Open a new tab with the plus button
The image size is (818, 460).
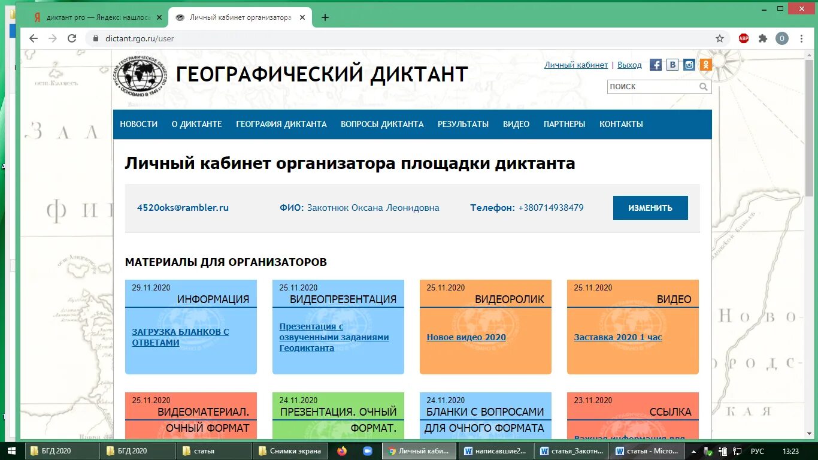pos(325,17)
